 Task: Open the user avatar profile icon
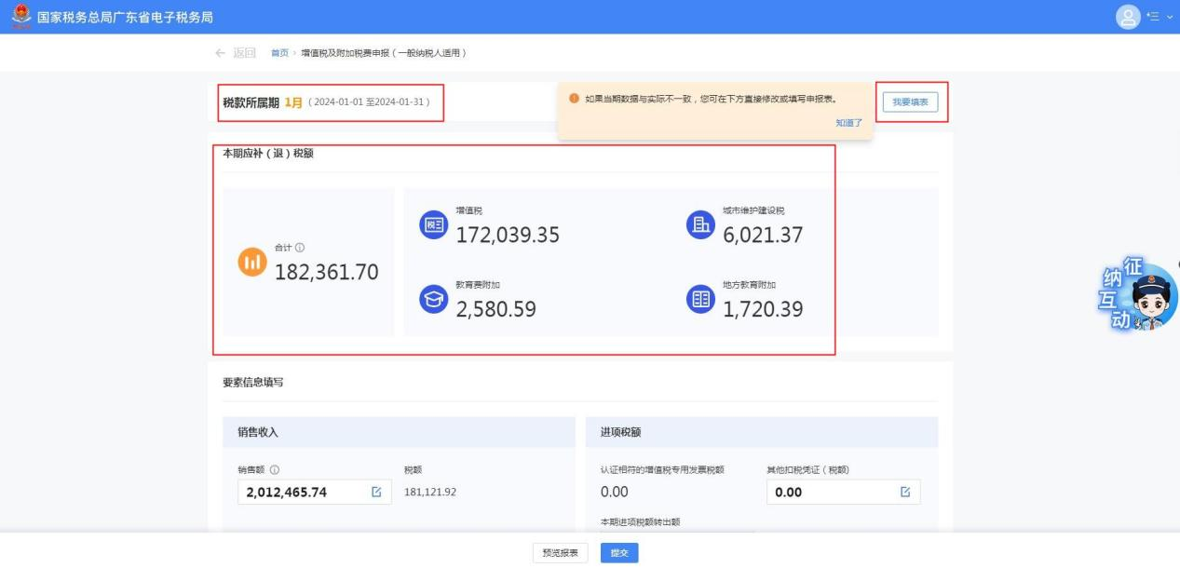(x=1128, y=17)
